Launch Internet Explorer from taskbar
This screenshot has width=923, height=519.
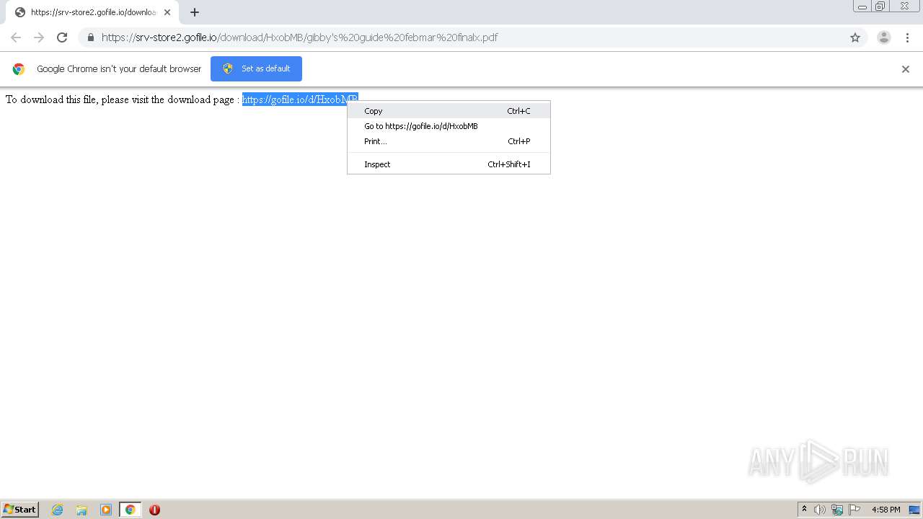pyautogui.click(x=58, y=510)
